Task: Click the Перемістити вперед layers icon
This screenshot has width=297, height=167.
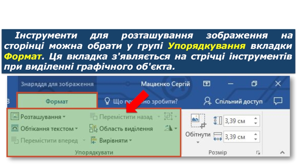Action: pos(14,140)
